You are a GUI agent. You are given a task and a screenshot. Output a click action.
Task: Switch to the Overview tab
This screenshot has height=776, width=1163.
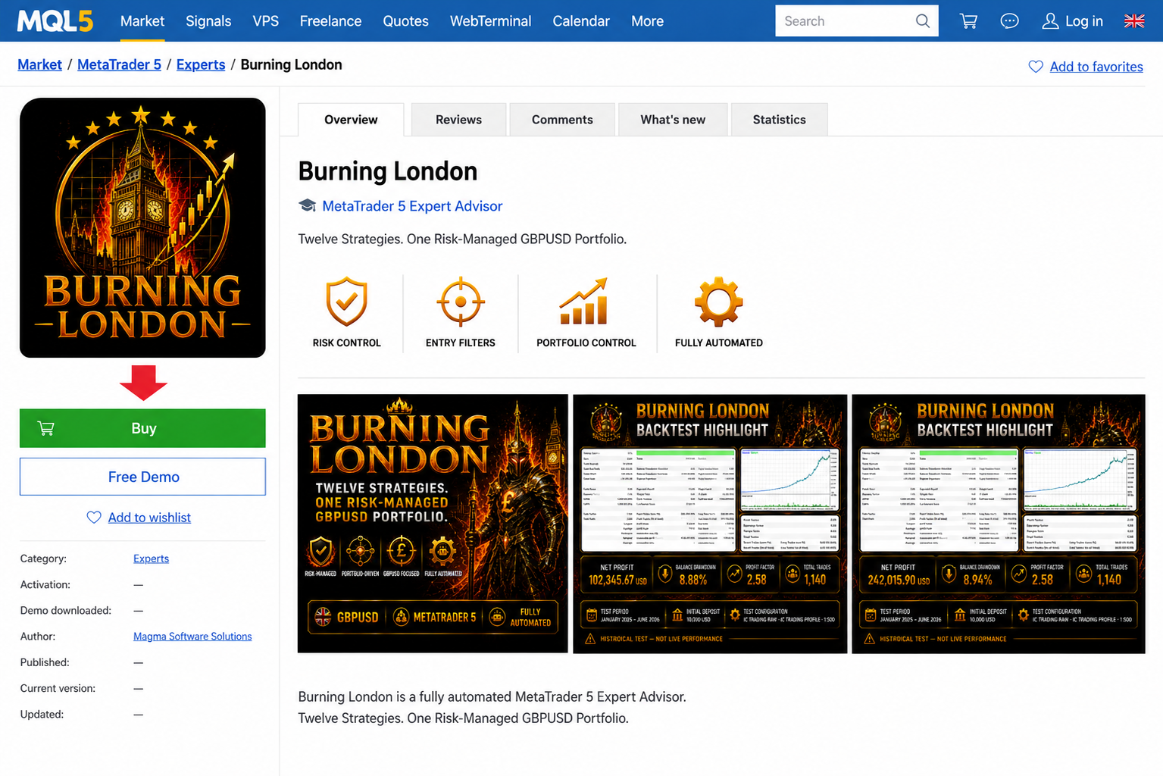(351, 120)
